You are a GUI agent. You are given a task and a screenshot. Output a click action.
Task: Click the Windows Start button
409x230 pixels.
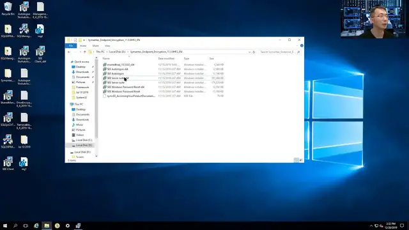coord(5,226)
